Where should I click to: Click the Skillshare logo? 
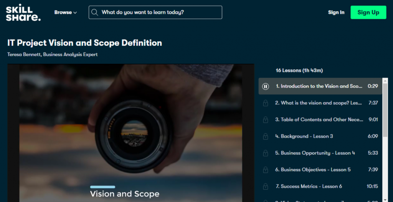(23, 12)
